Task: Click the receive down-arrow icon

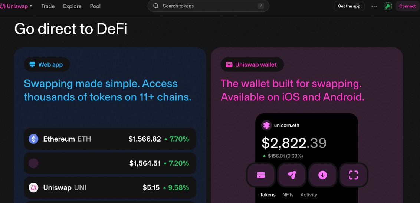Action: [322, 175]
